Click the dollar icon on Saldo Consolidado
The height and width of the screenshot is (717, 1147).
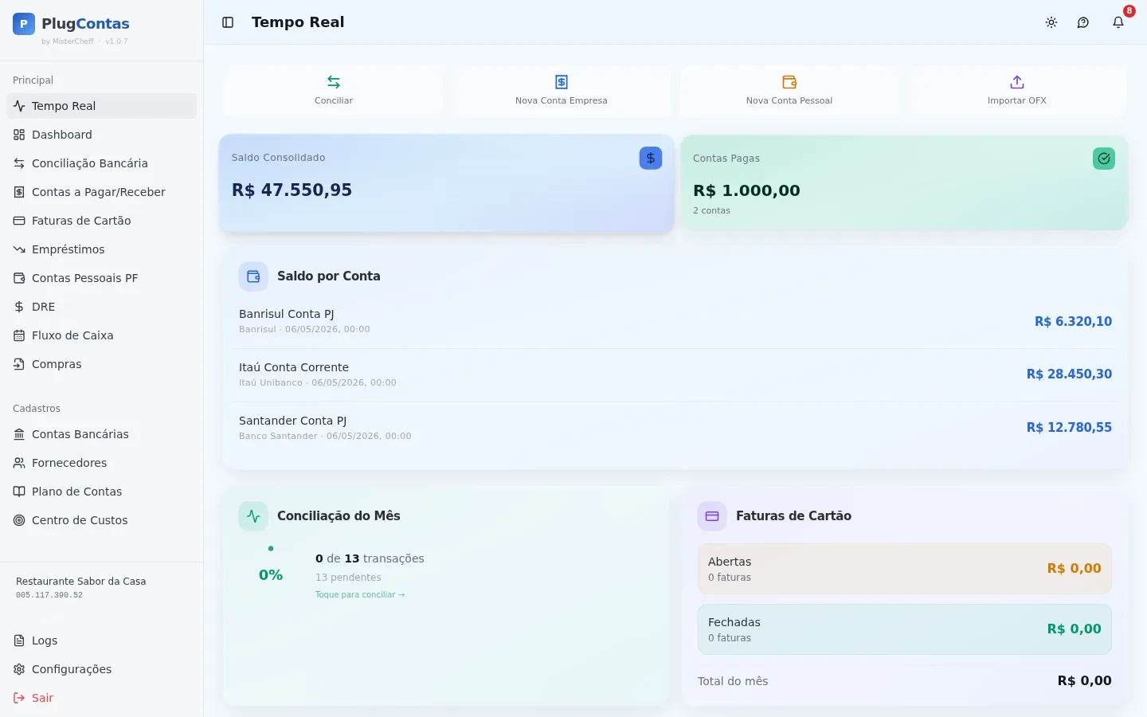tap(651, 158)
